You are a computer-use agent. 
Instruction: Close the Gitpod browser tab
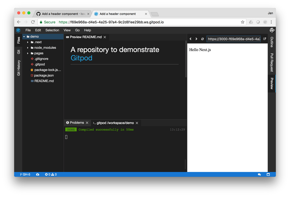(x=146, y=14)
